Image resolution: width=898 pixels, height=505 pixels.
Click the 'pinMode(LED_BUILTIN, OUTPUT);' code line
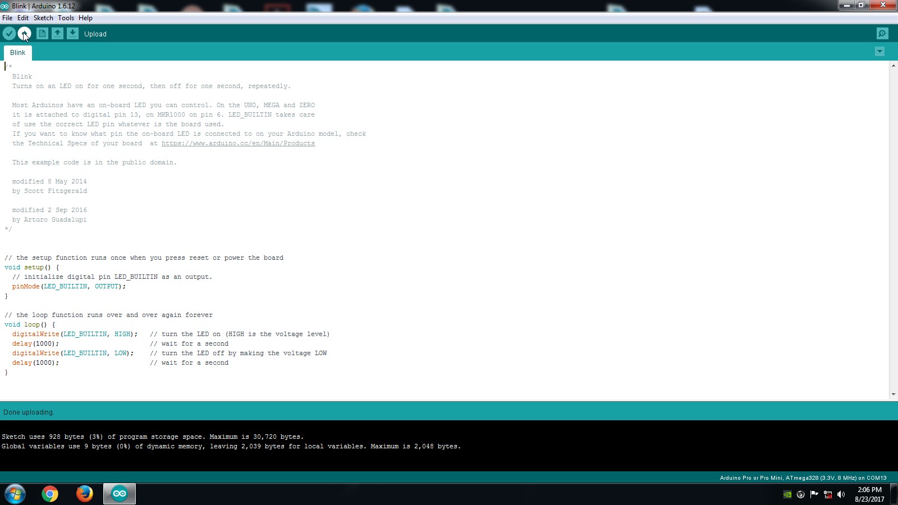(x=69, y=287)
